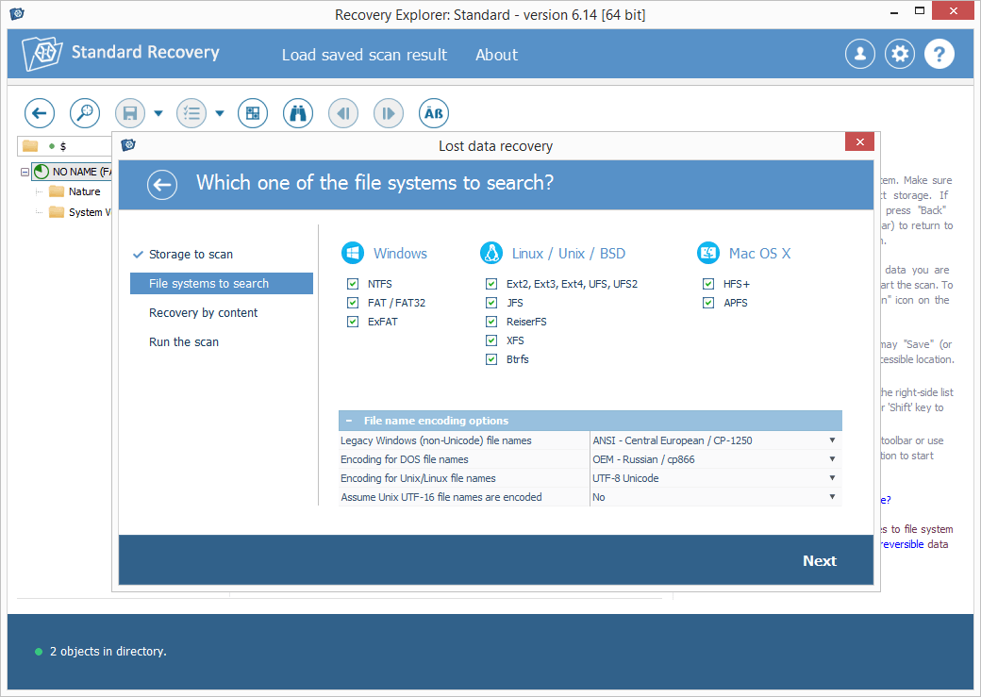981x697 pixels.
Task: Open the save options dropdown arrow
Action: click(158, 113)
